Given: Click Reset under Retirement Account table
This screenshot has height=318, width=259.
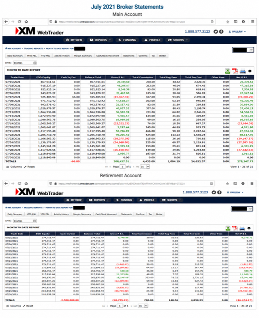Looking at the screenshot, I should (28, 306).
